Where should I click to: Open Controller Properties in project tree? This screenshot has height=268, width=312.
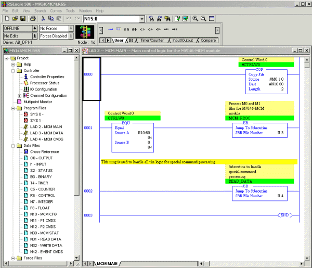47,76
